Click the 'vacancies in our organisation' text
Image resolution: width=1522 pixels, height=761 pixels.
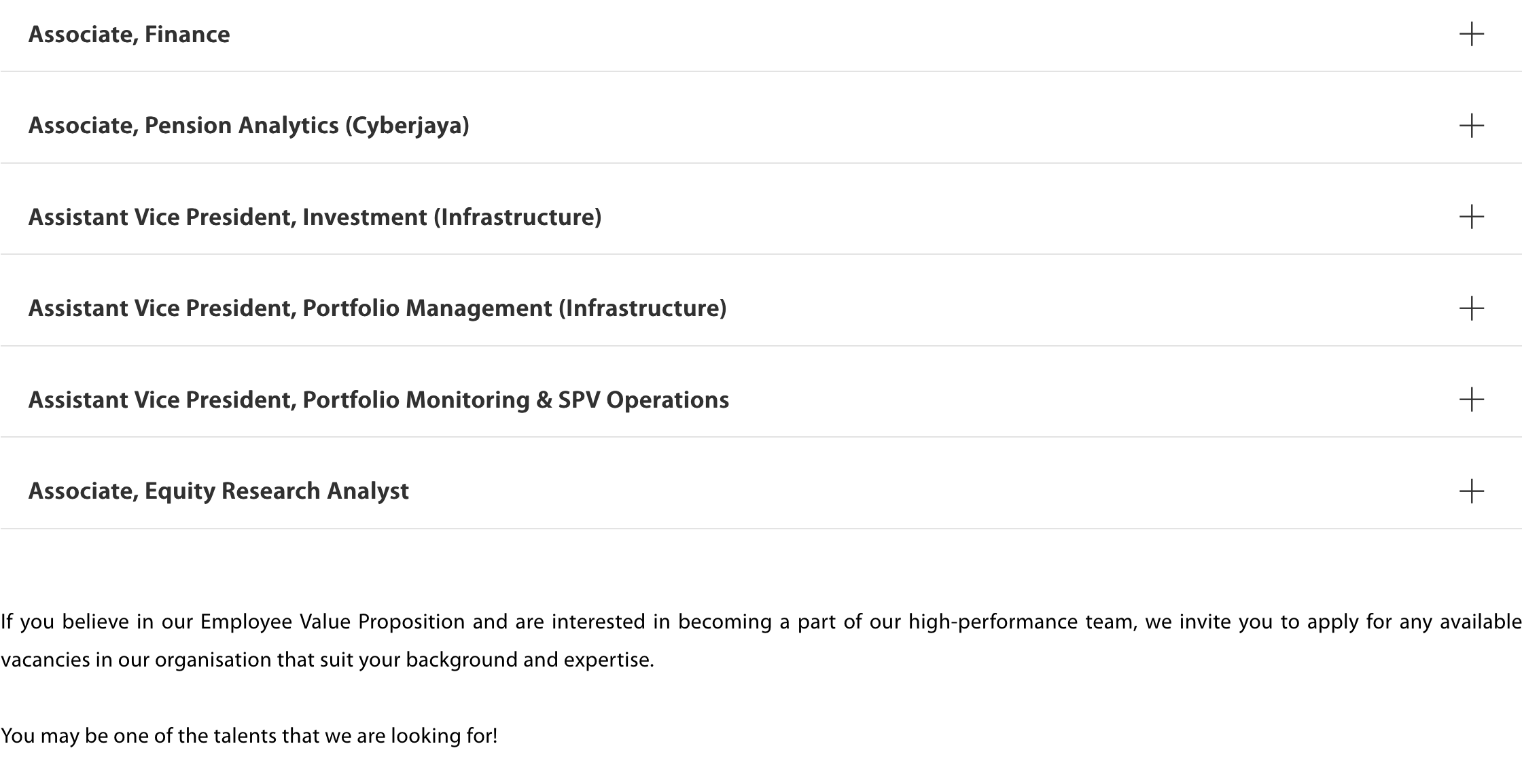[137, 660]
